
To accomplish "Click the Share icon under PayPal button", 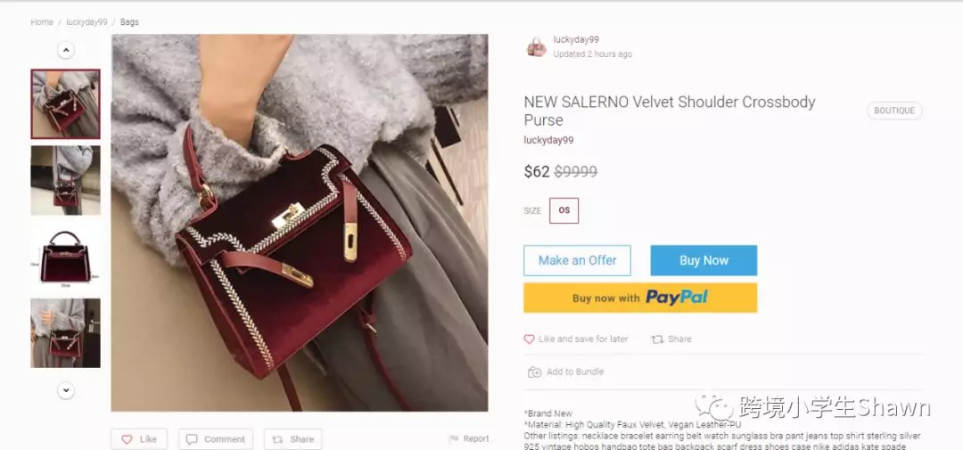I will pyautogui.click(x=657, y=339).
